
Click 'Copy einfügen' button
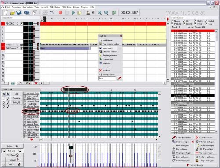[181, 142]
